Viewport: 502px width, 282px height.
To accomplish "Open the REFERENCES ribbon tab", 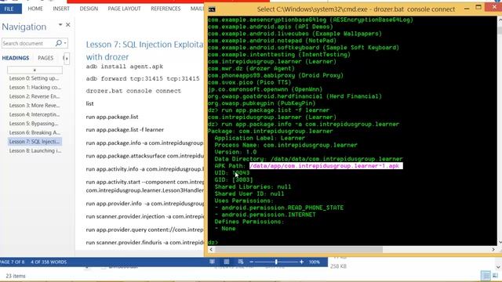I will pos(166,9).
